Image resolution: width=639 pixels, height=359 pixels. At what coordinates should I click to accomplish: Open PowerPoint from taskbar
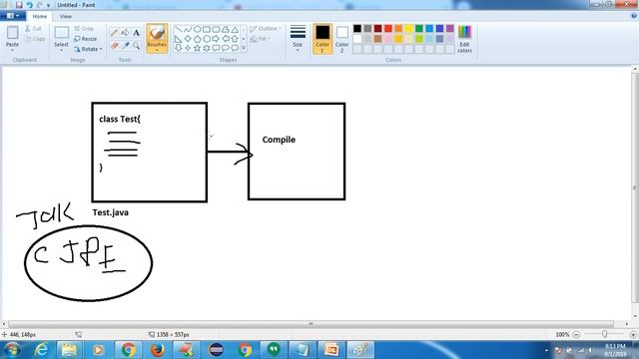click(331, 350)
